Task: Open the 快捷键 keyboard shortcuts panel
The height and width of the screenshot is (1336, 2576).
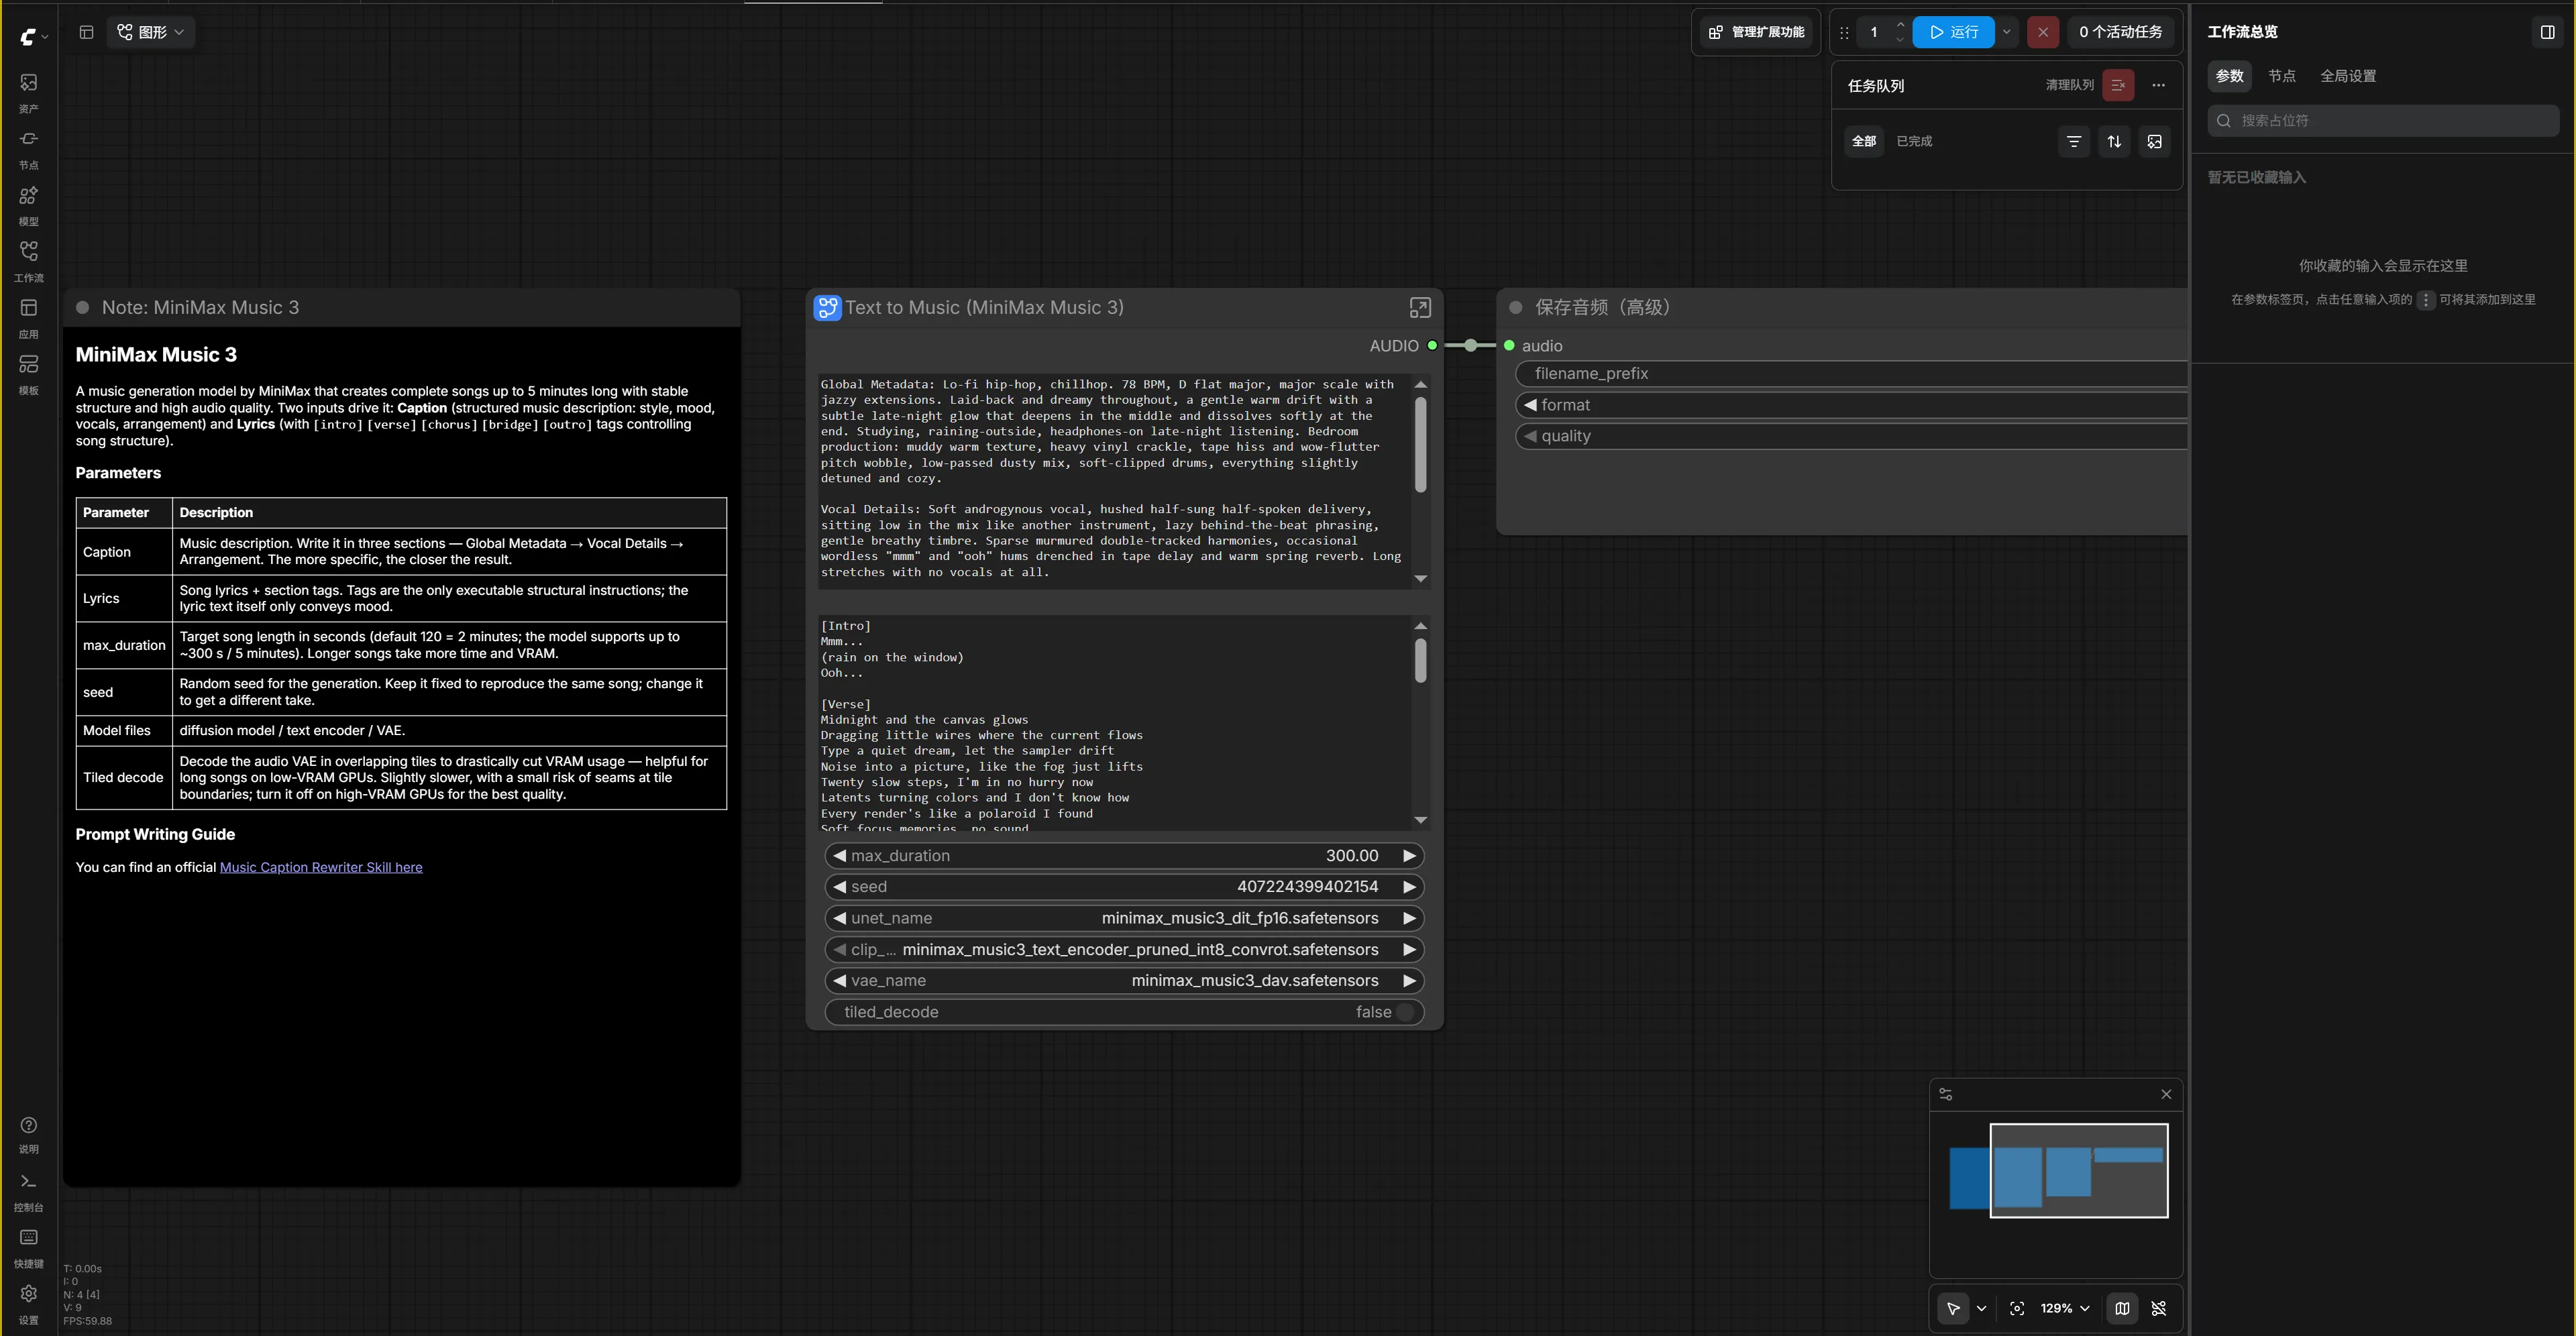Action: [28, 1247]
